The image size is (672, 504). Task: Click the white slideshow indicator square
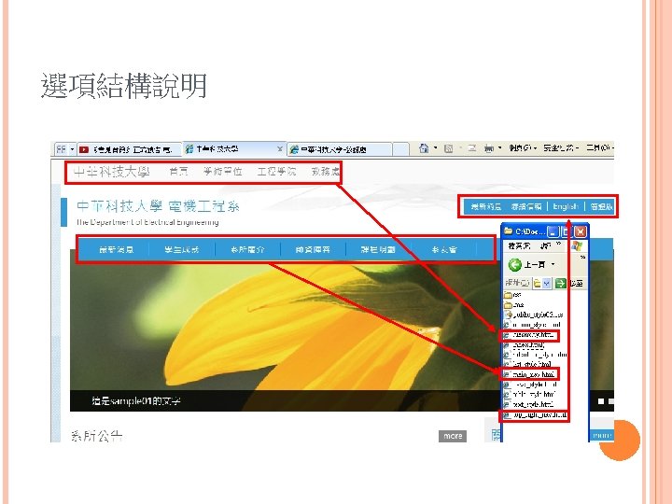[601, 401]
